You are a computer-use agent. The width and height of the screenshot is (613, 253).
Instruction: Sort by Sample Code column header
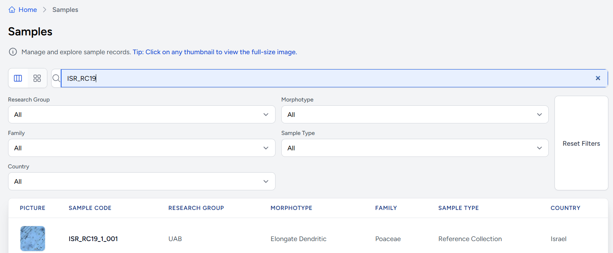point(90,208)
